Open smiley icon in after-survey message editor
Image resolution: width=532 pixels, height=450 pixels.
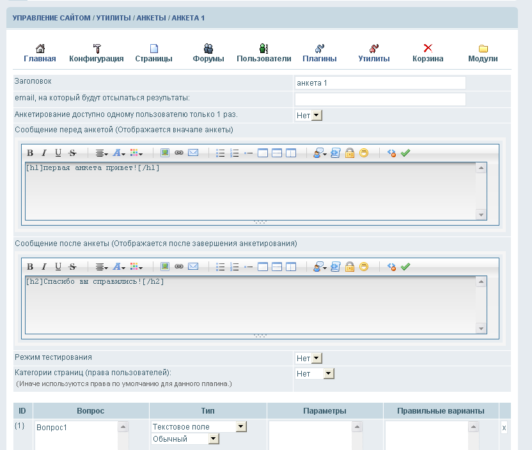364,267
